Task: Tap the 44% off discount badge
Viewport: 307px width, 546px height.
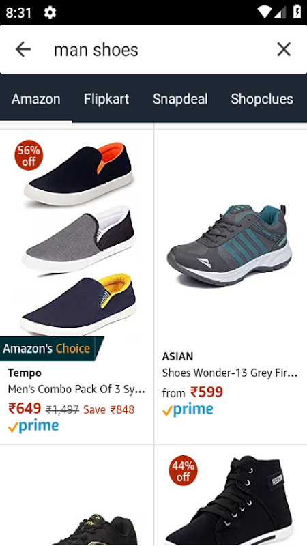Action: tap(183, 470)
